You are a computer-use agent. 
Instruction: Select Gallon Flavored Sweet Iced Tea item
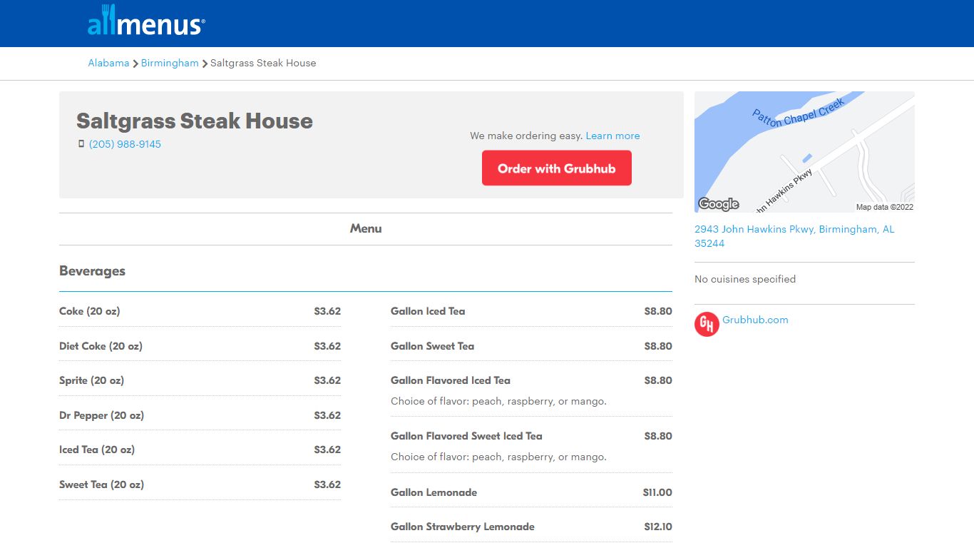(x=466, y=436)
